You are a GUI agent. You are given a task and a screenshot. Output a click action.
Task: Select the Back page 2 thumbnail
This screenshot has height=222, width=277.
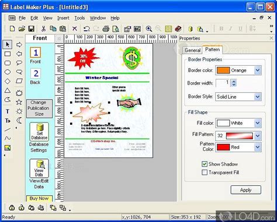click(x=36, y=73)
